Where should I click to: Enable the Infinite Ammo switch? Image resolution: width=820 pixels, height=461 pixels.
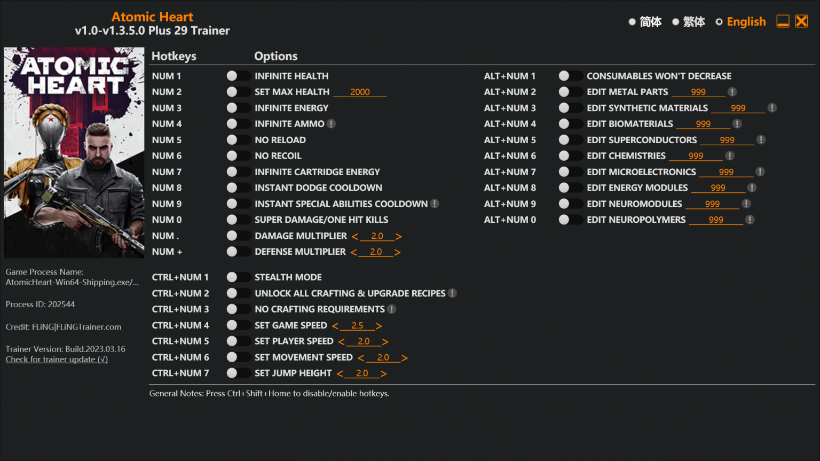(x=238, y=124)
